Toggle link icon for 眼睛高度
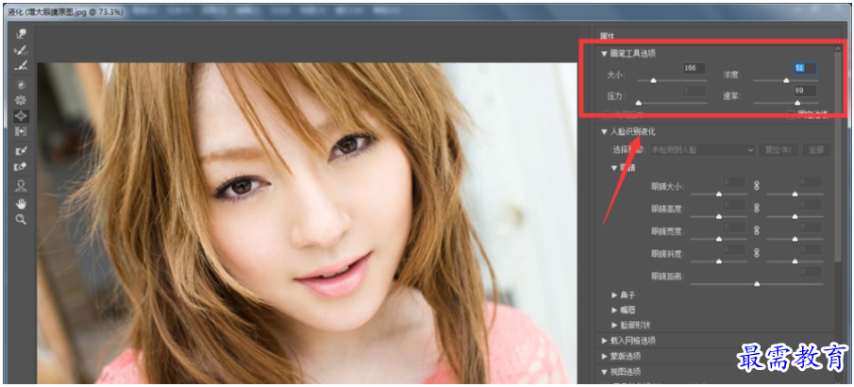This screenshot has height=387, width=854. point(756,209)
